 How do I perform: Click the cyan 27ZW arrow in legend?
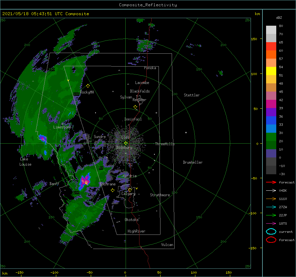pos(271,207)
